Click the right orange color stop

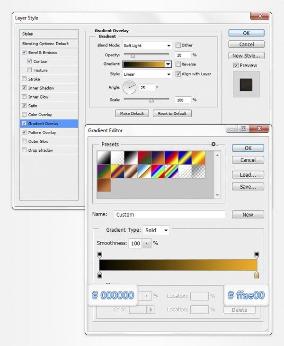[257, 275]
